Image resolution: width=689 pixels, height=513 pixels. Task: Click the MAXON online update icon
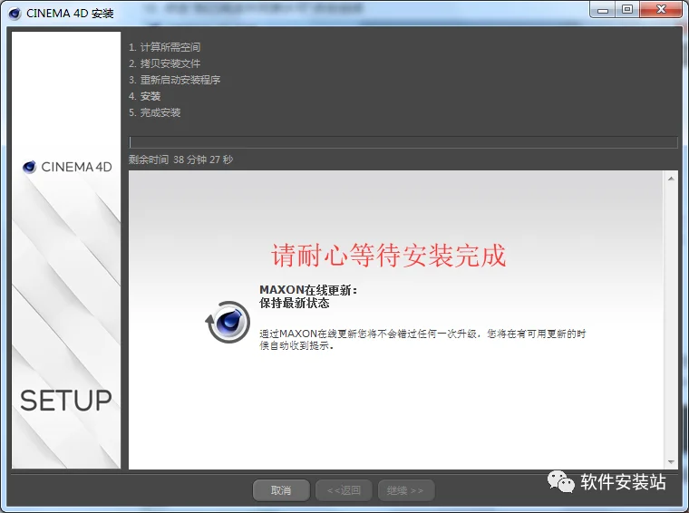[x=228, y=322]
